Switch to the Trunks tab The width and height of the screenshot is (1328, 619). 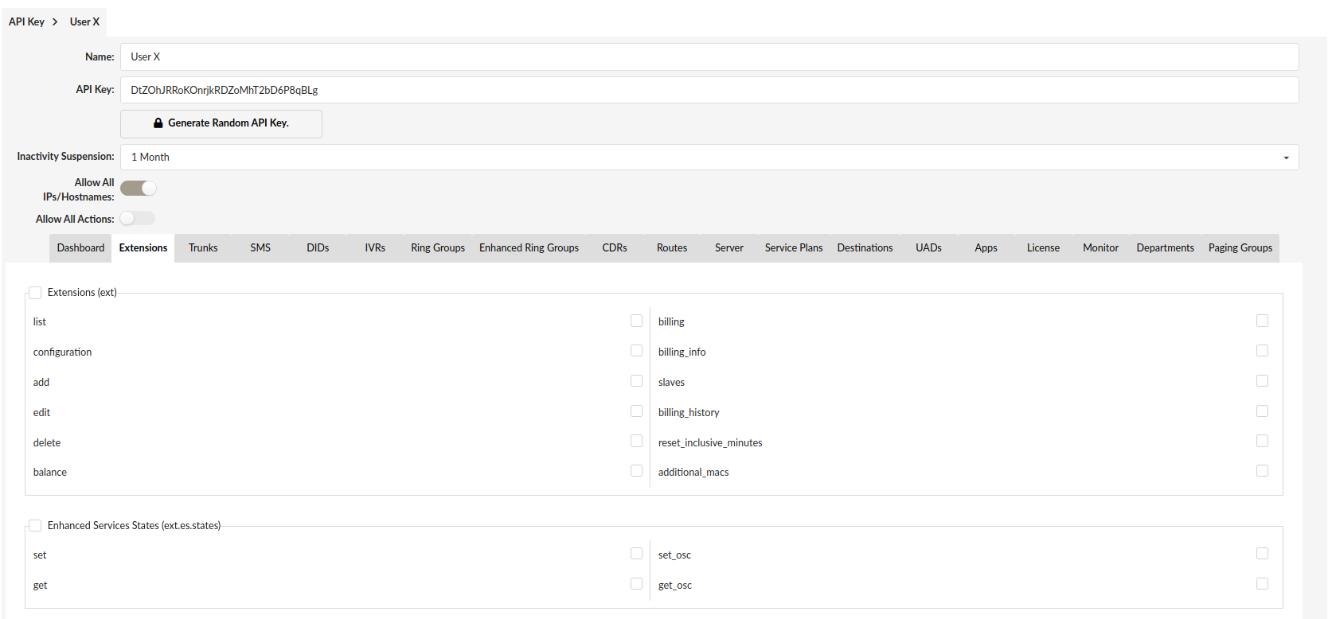[x=203, y=248]
